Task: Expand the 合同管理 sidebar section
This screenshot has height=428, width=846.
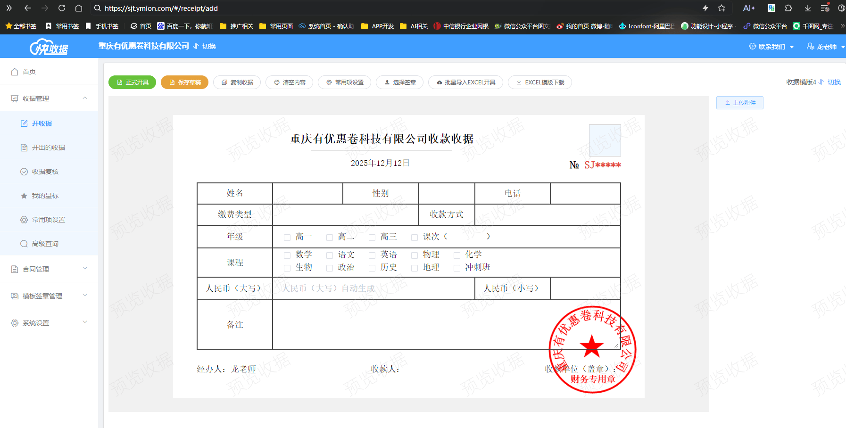Action: pos(49,269)
